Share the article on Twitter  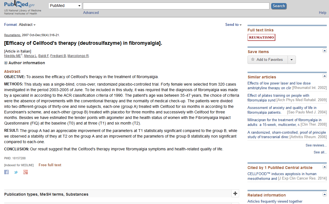tap(16, 172)
